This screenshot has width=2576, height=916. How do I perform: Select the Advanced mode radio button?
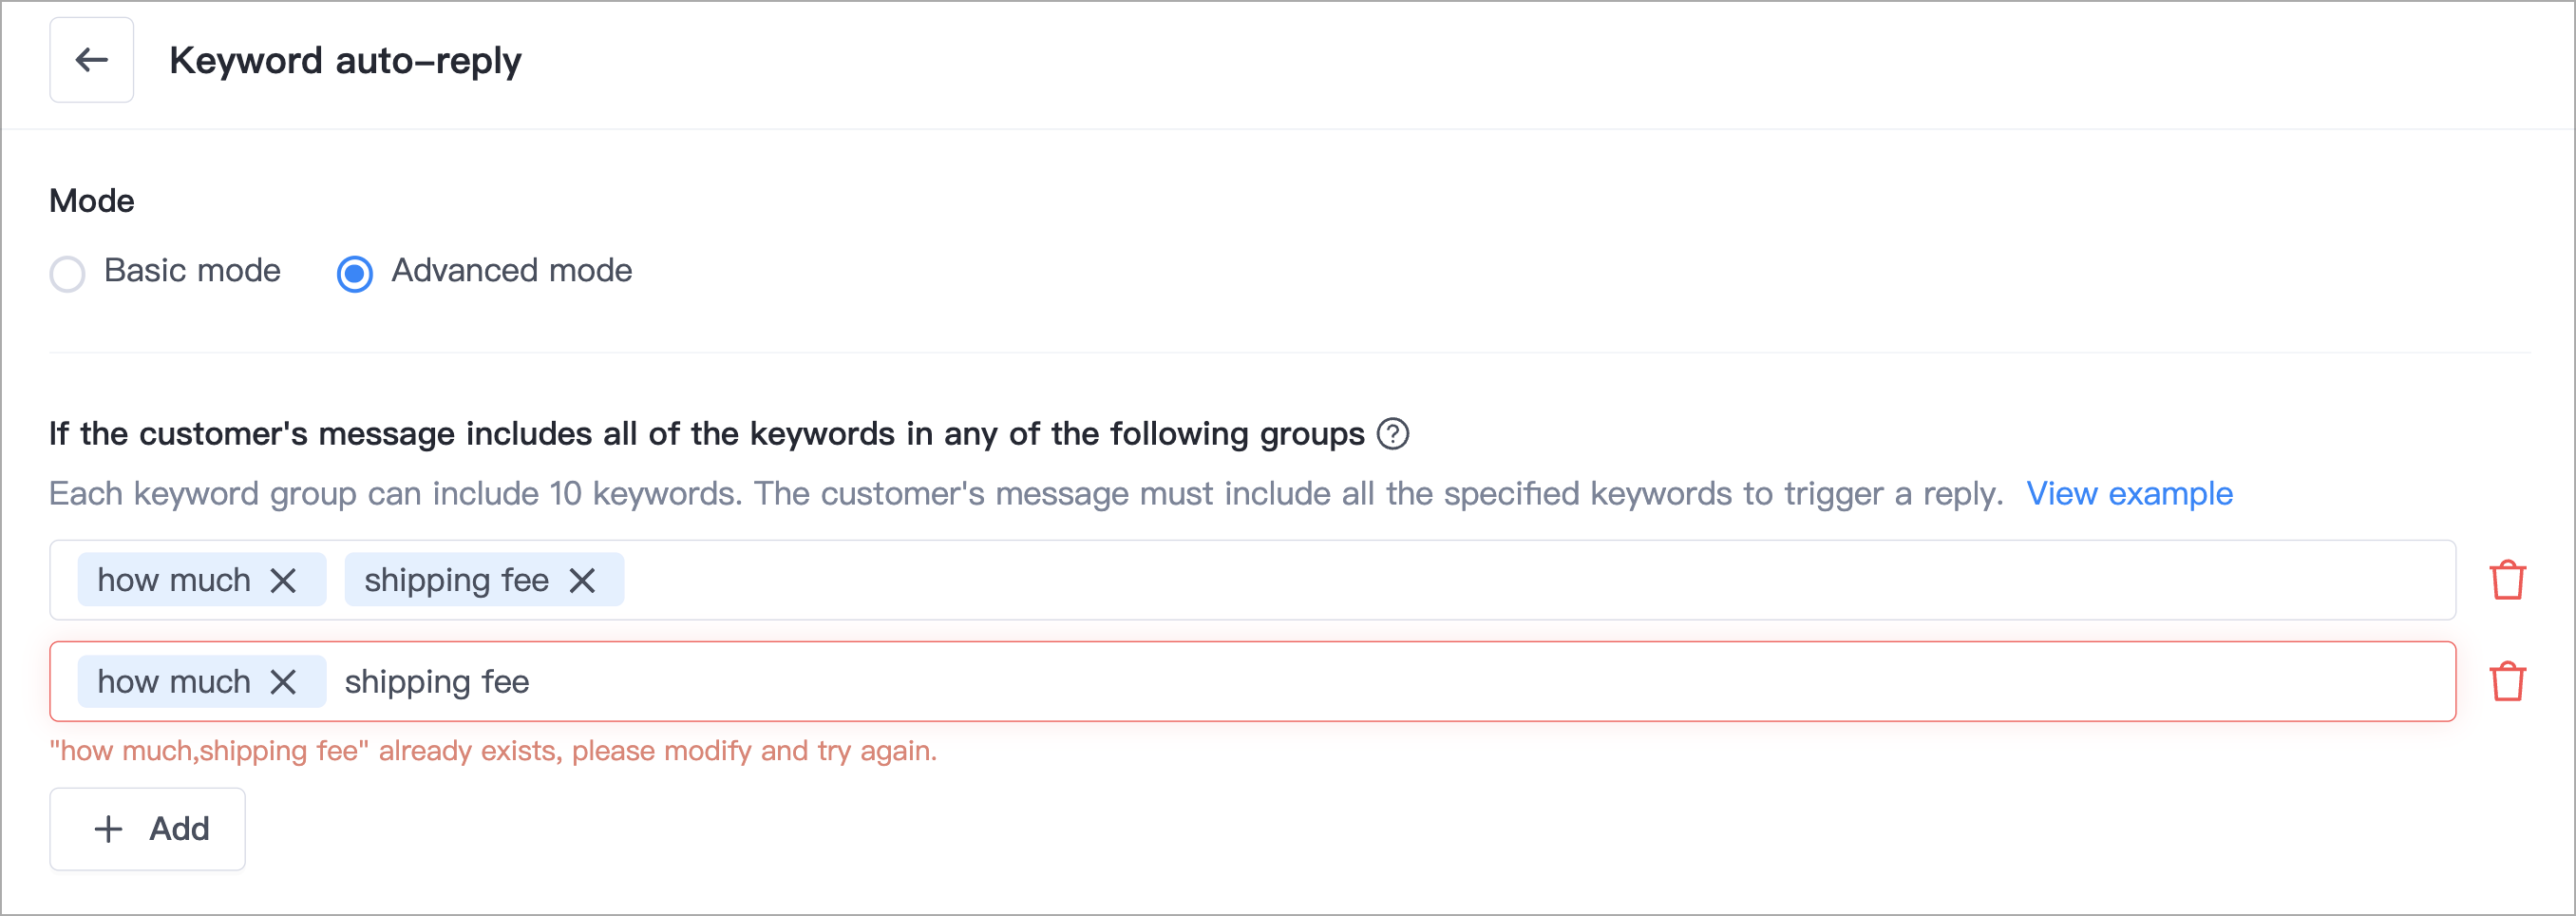[x=354, y=273]
